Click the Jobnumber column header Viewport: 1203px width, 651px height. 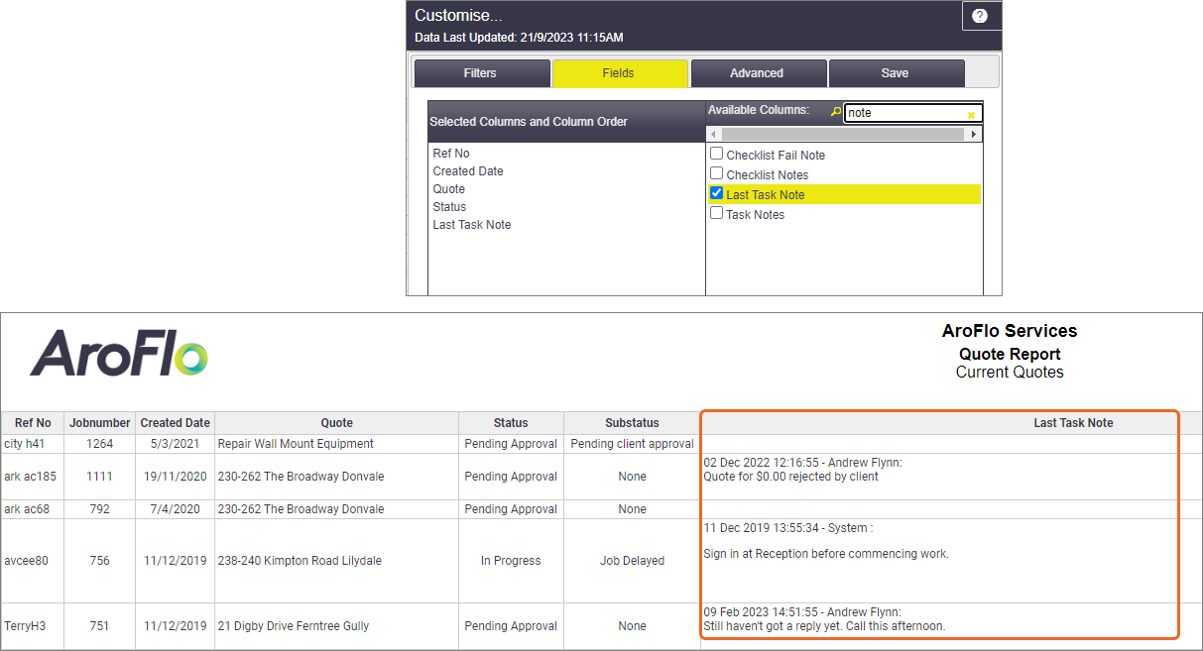point(100,423)
